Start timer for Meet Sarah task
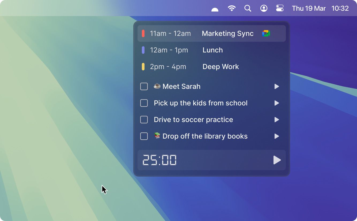The width and height of the screenshot is (357, 221). 277,86
